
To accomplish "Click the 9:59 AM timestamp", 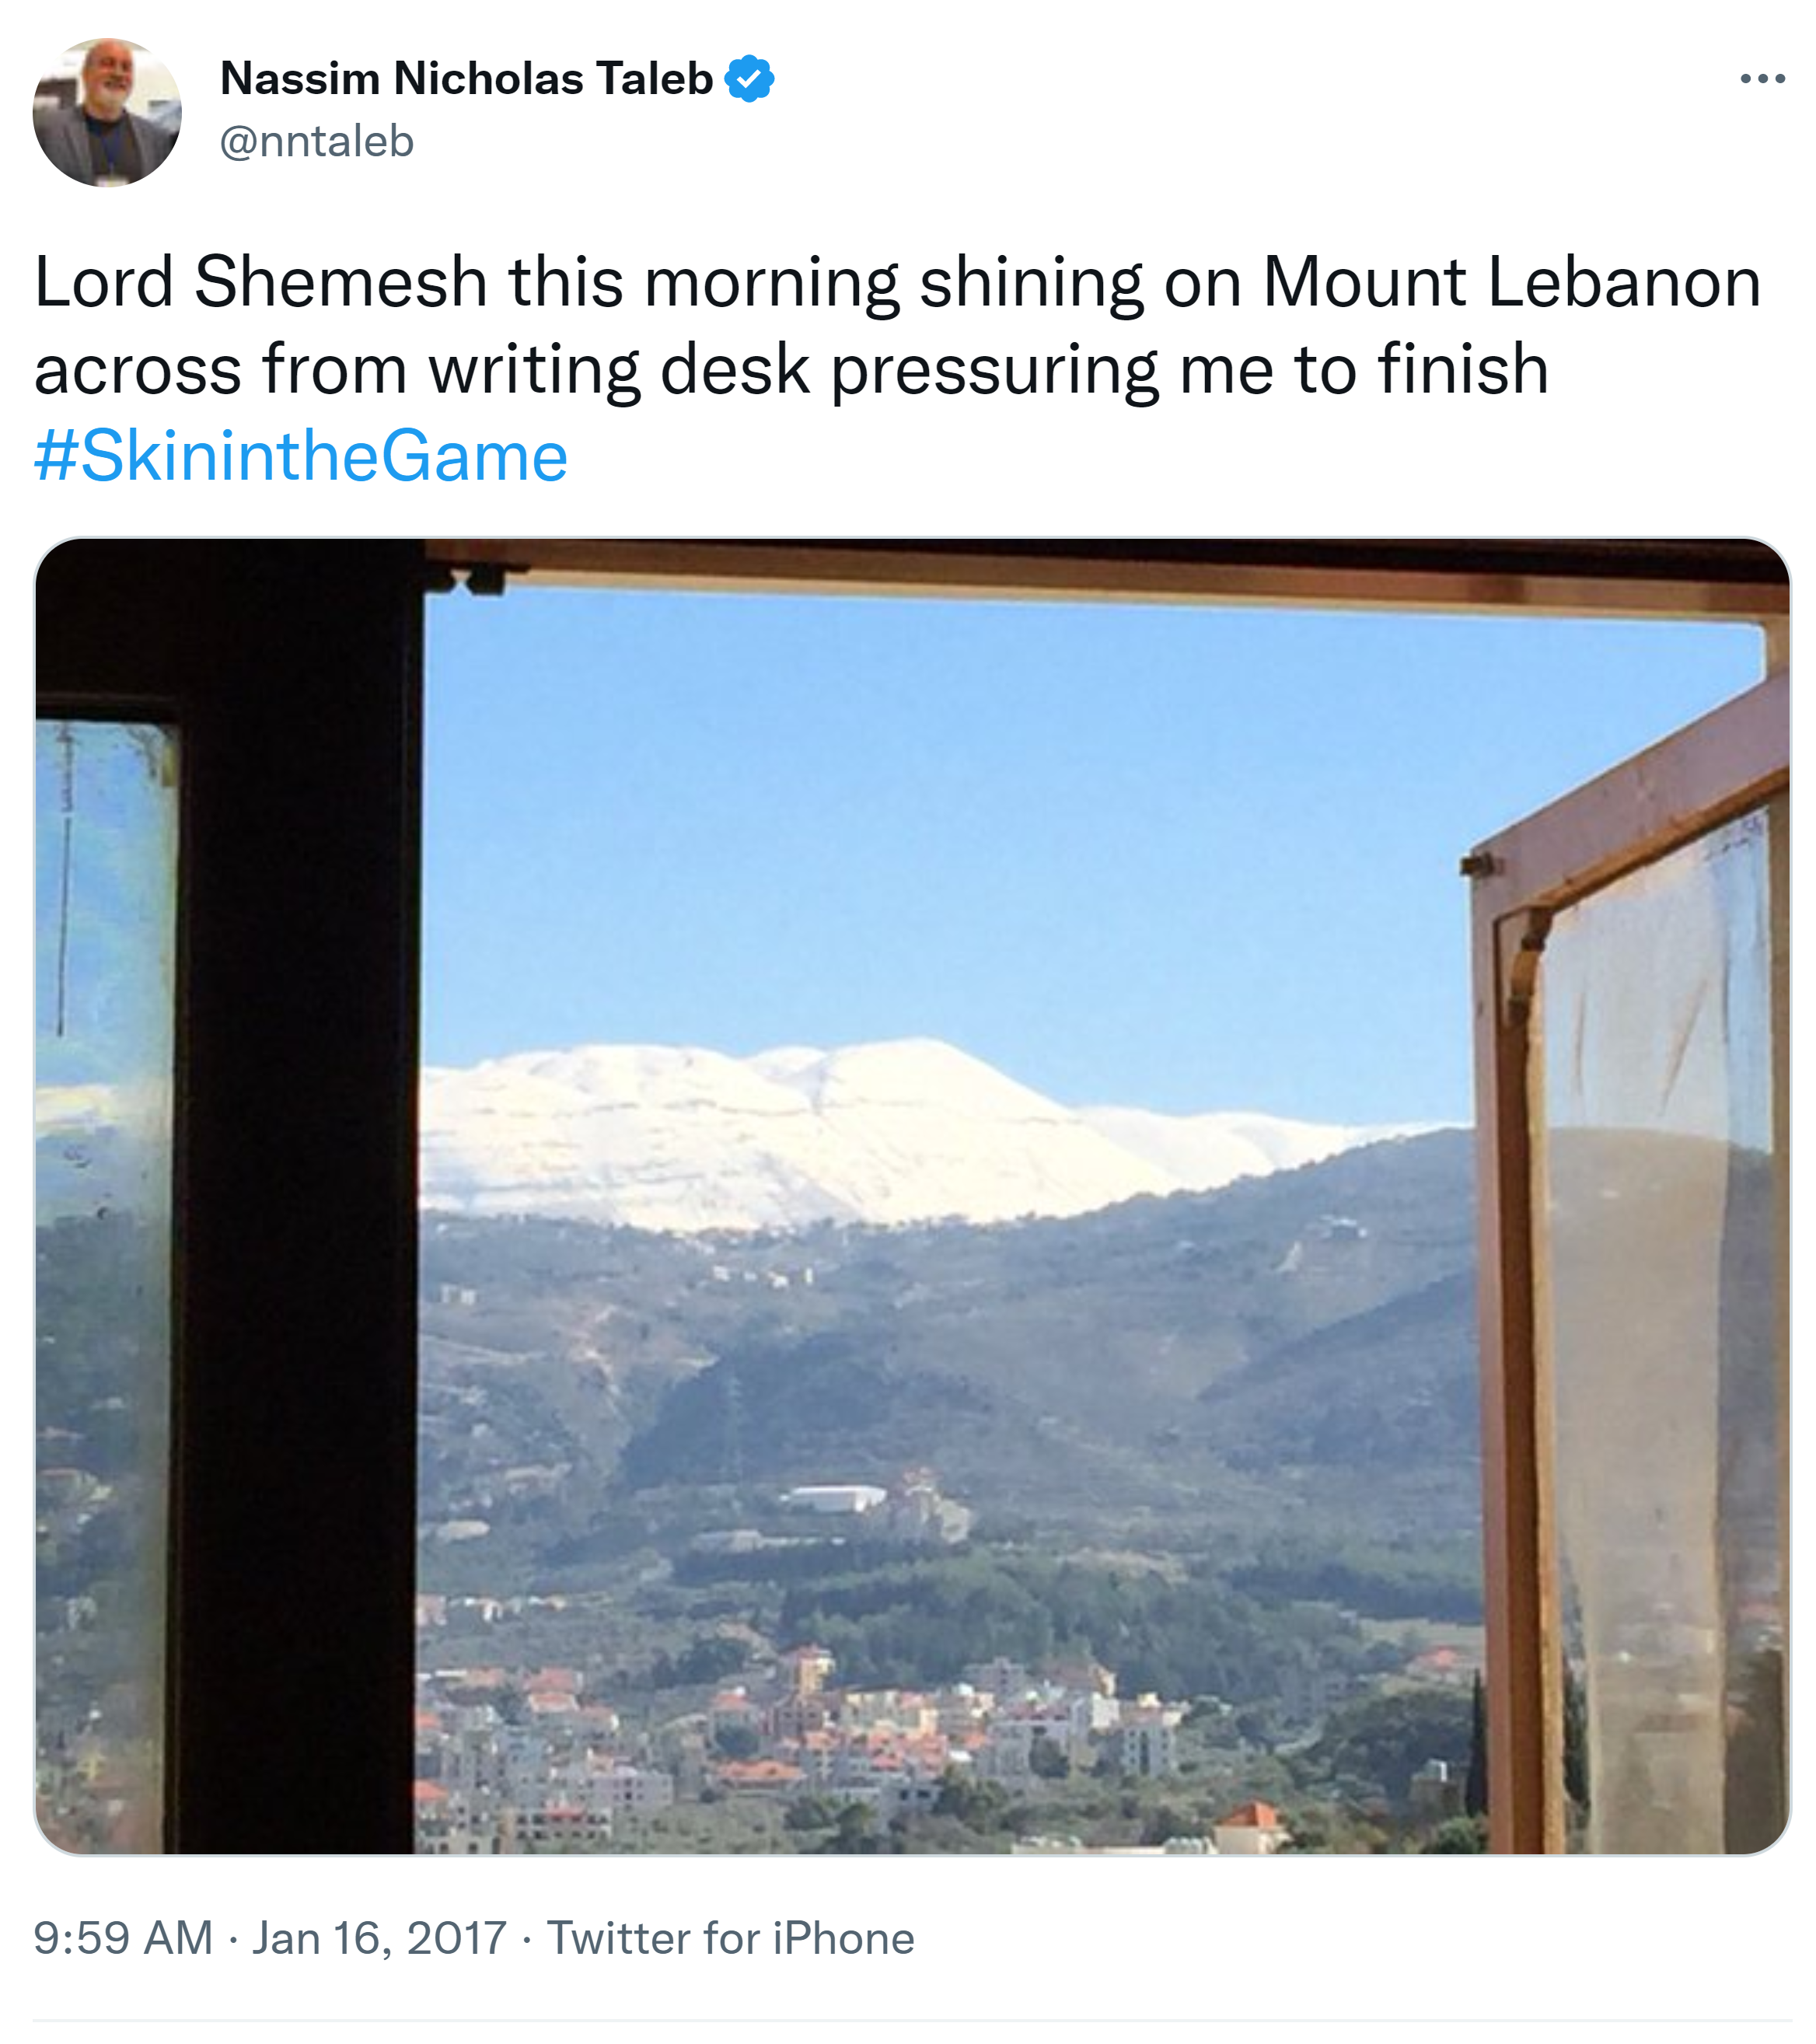I will (123, 1938).
